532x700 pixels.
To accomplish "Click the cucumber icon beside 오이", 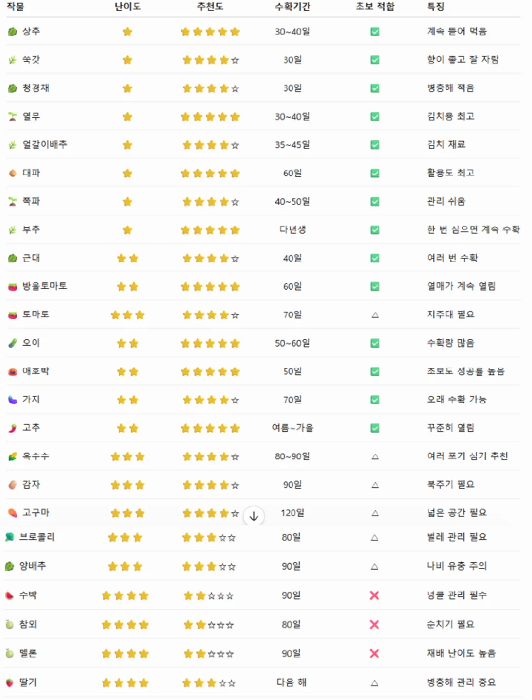I will coord(13,343).
